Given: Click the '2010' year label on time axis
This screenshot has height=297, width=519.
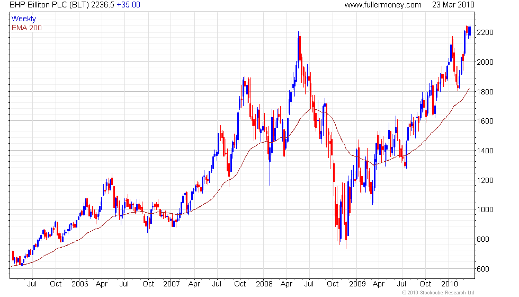Looking at the screenshot, I should pyautogui.click(x=450, y=284).
